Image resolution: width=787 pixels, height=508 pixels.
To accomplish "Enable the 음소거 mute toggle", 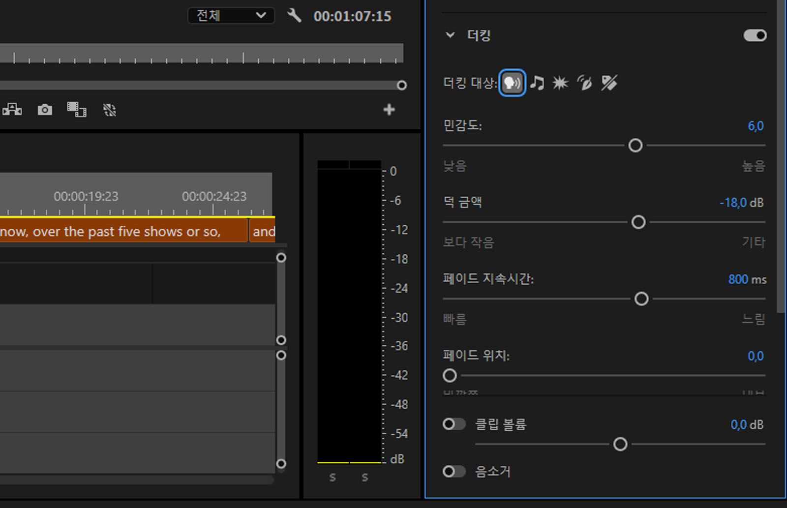I will pos(454,472).
